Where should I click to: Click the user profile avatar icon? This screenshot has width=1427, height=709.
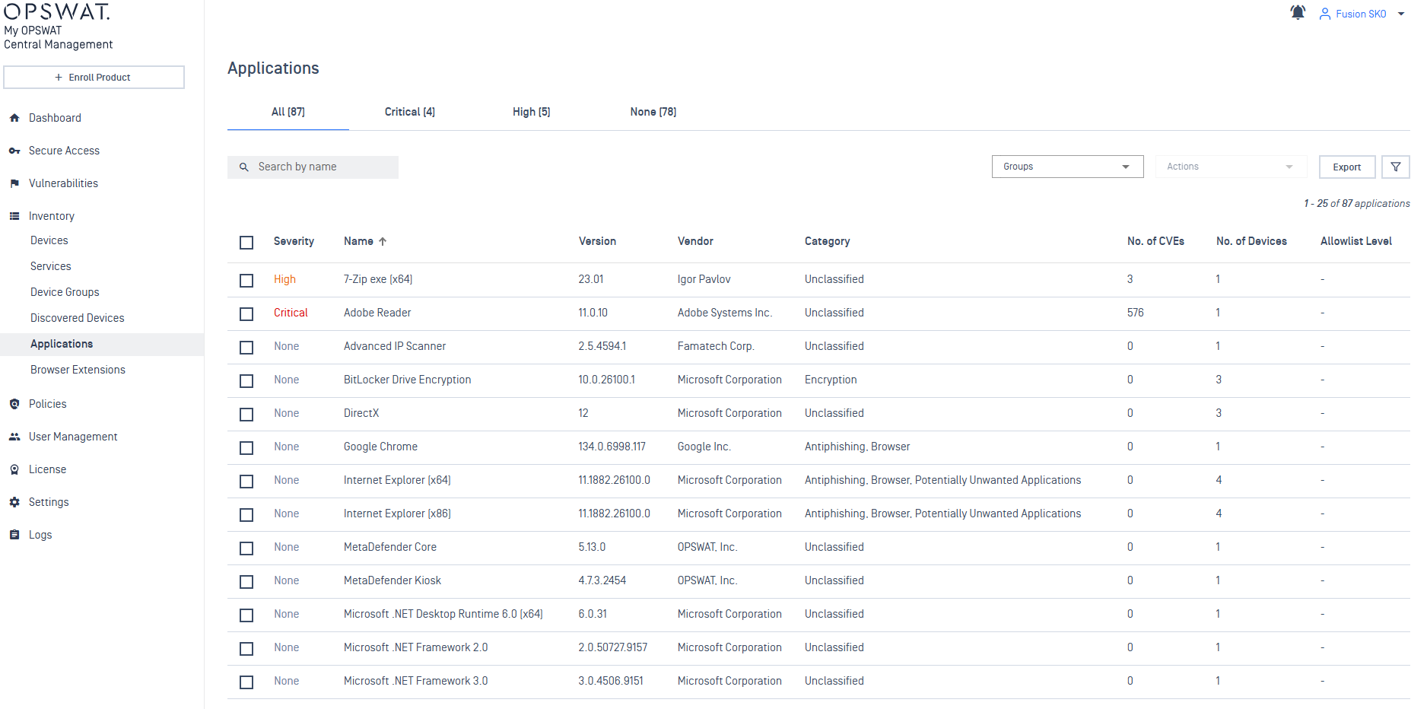tap(1325, 14)
